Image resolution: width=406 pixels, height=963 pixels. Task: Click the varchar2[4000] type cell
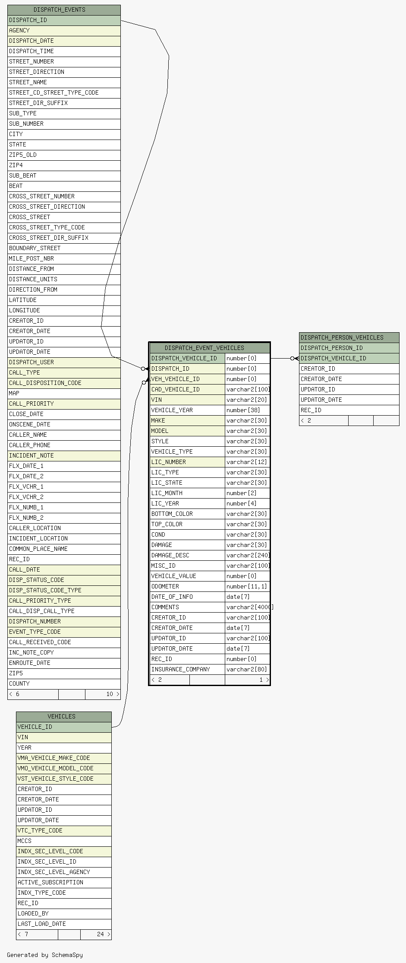[x=247, y=607]
